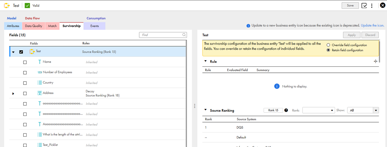Click the Consumption section label
This screenshot has height=147, width=387.
[x=96, y=18]
